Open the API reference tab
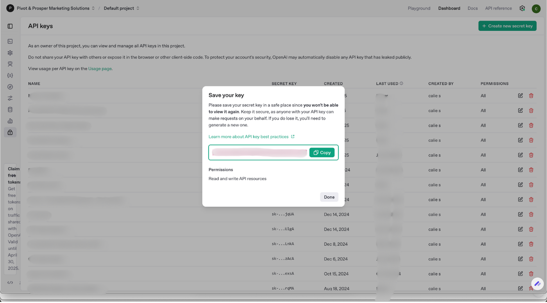Viewport: 547px width, 303px height. [x=498, y=8]
